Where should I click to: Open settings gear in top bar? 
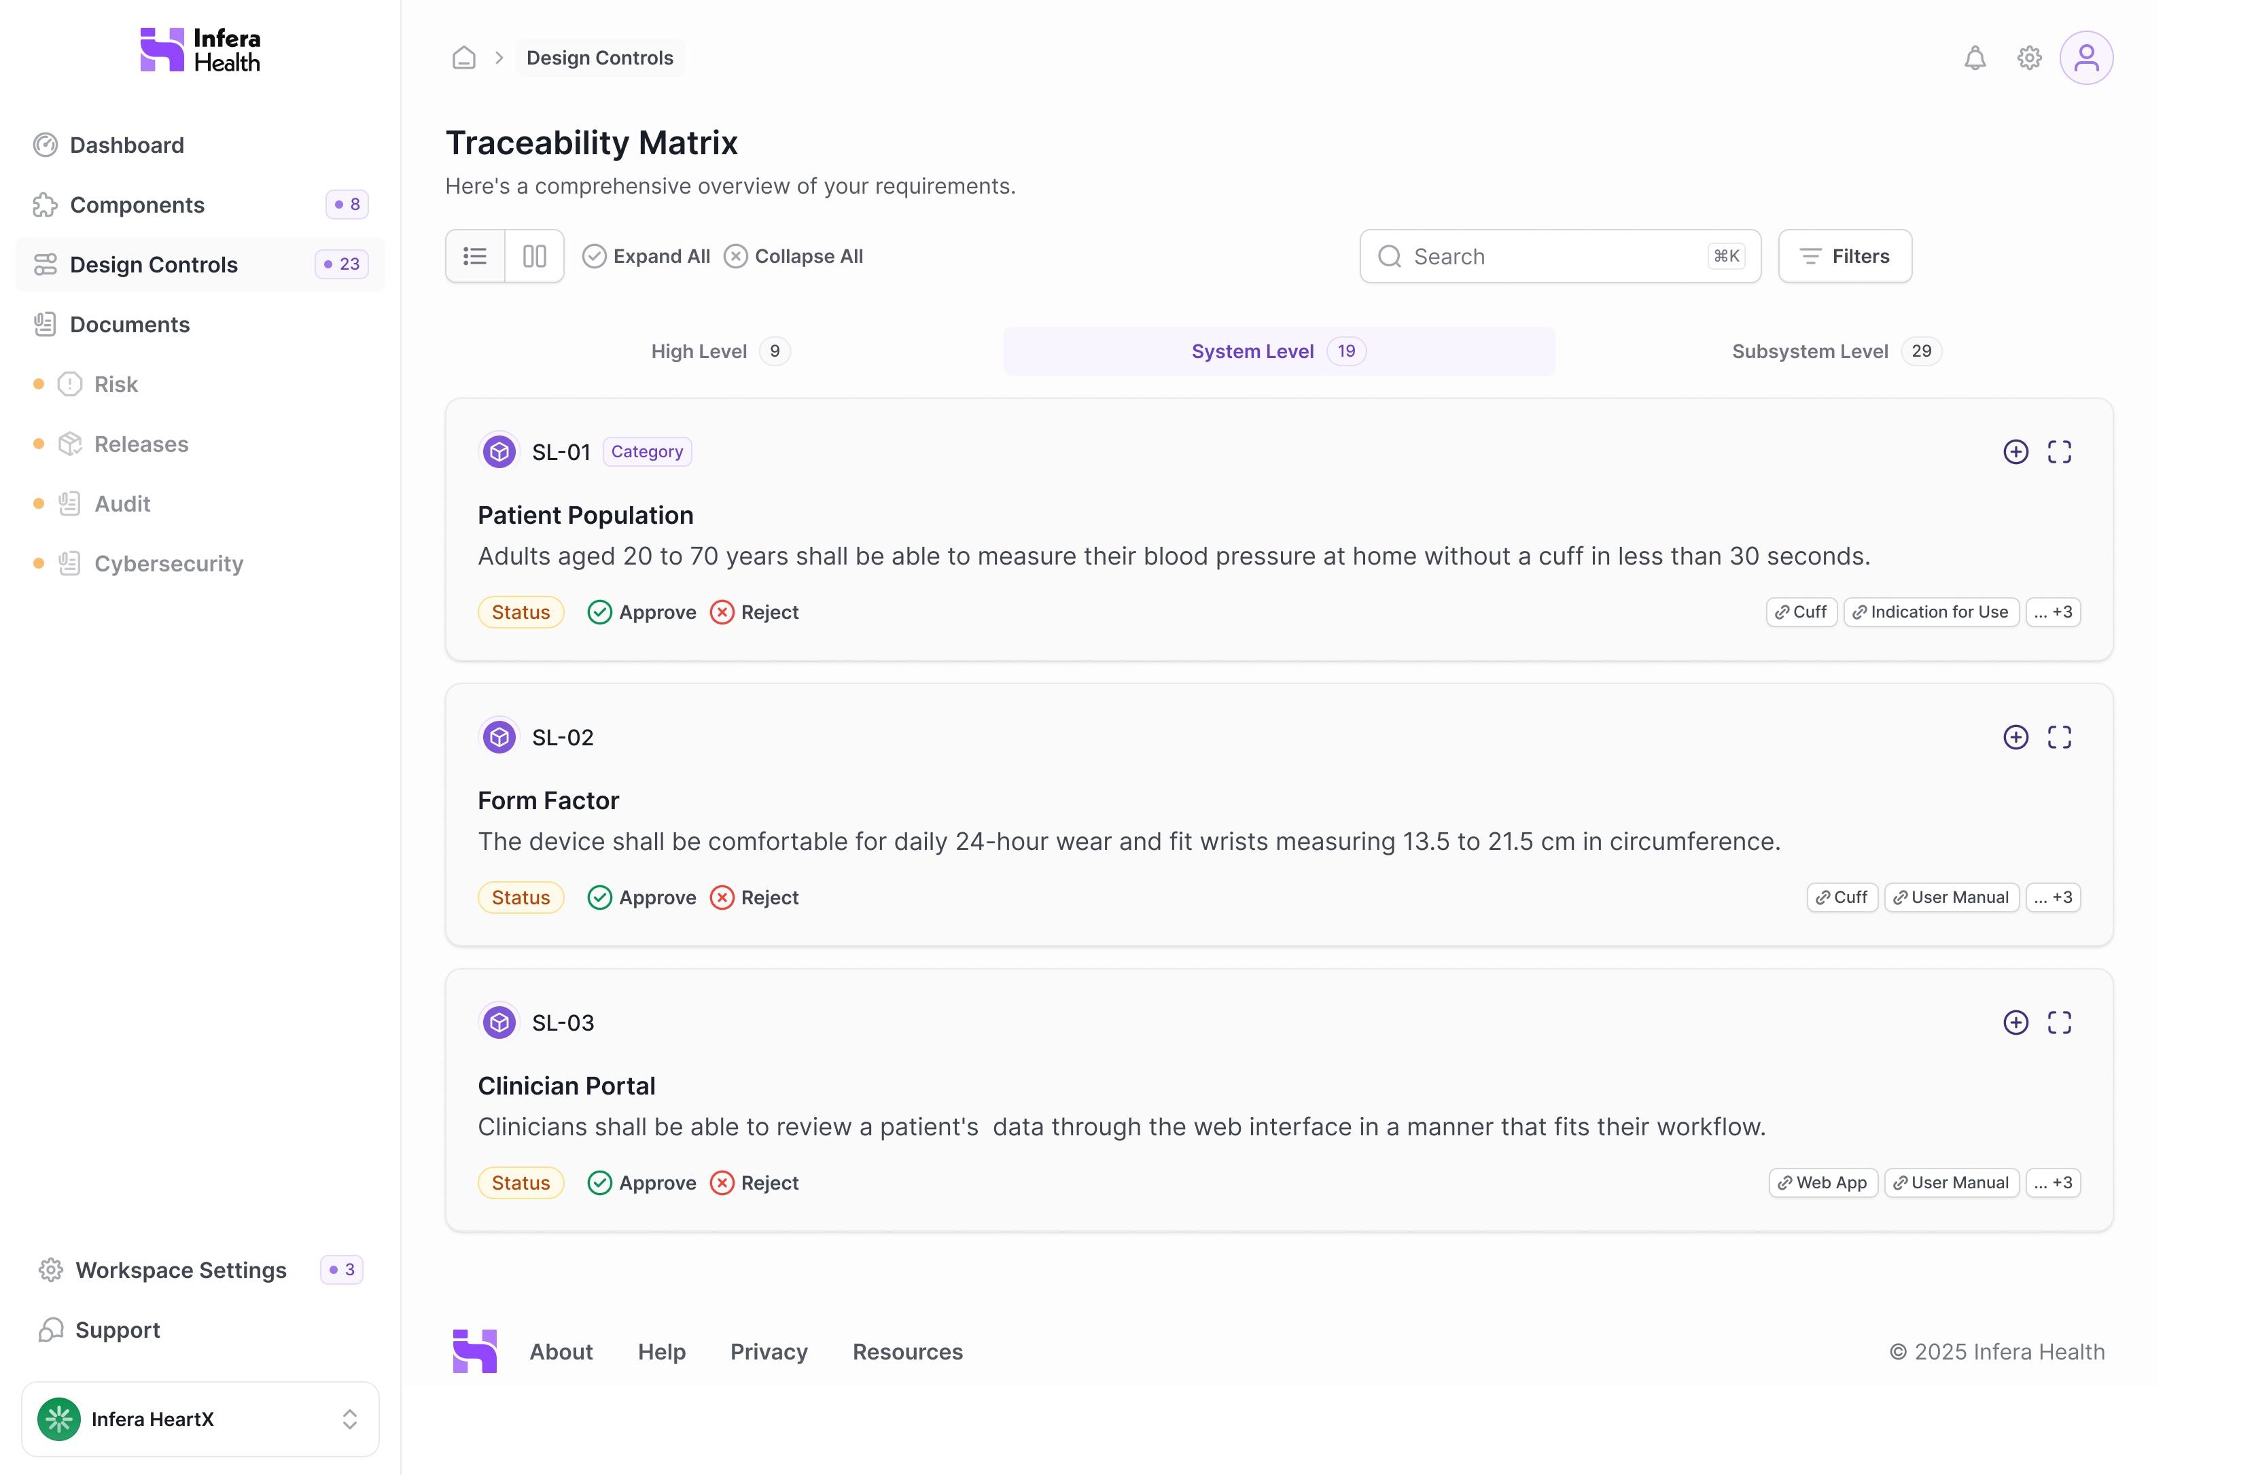[2030, 58]
